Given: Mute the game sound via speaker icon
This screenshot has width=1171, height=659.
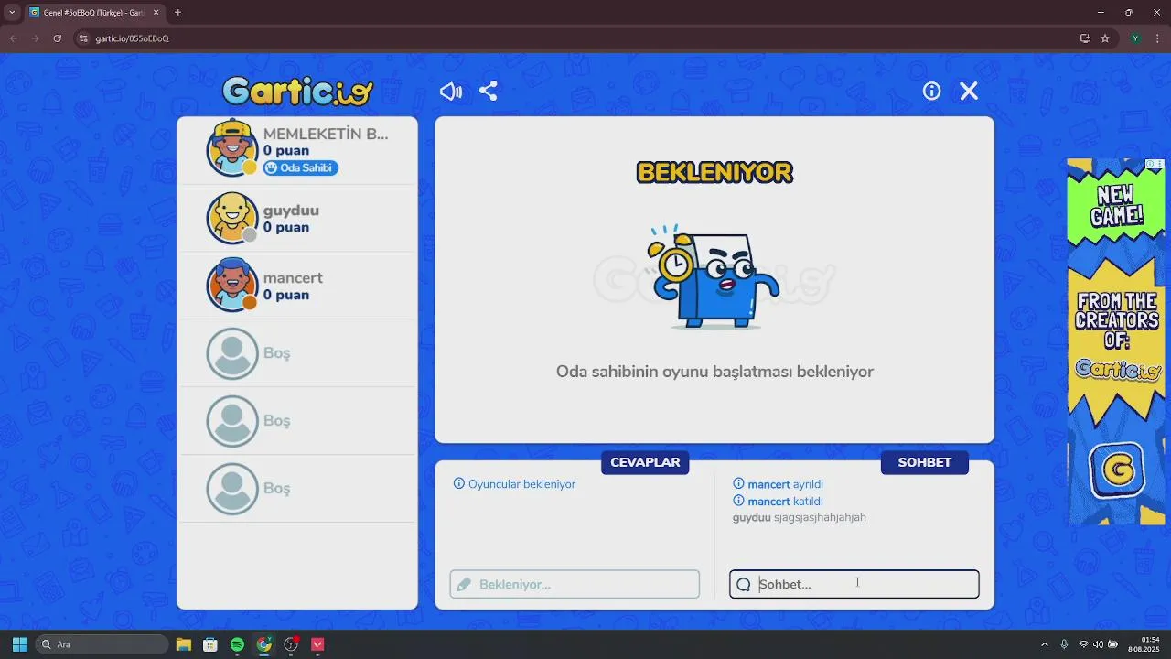Looking at the screenshot, I should [451, 91].
